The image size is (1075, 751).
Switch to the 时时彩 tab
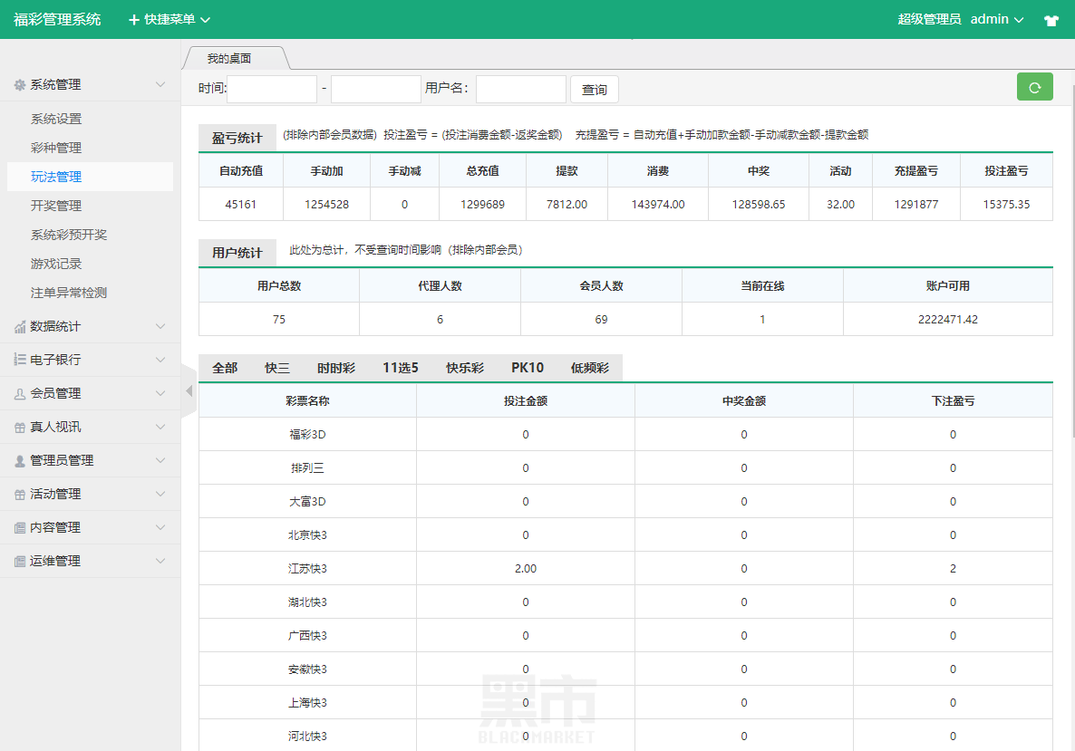tap(336, 368)
